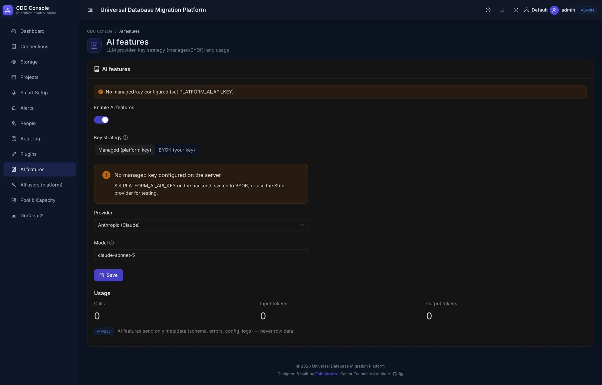Open Storage menu item
Image resolution: width=602 pixels, height=385 pixels.
pyautogui.click(x=39, y=62)
